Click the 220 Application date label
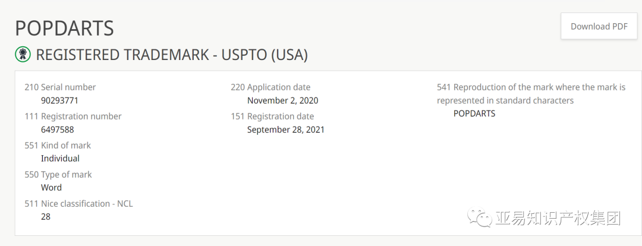This screenshot has width=642, height=246. (x=270, y=87)
